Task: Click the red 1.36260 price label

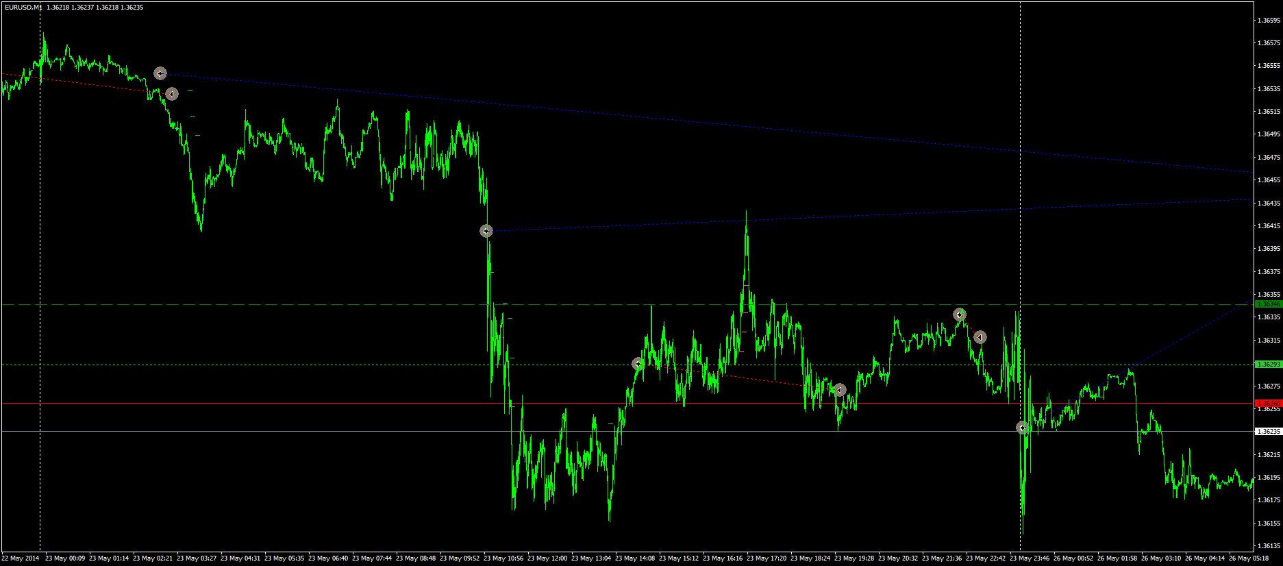Action: click(1268, 404)
